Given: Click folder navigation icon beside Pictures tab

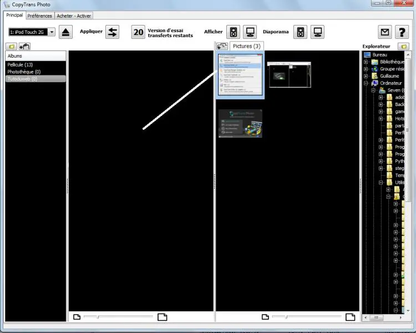Looking at the screenshot, I should point(222,46).
